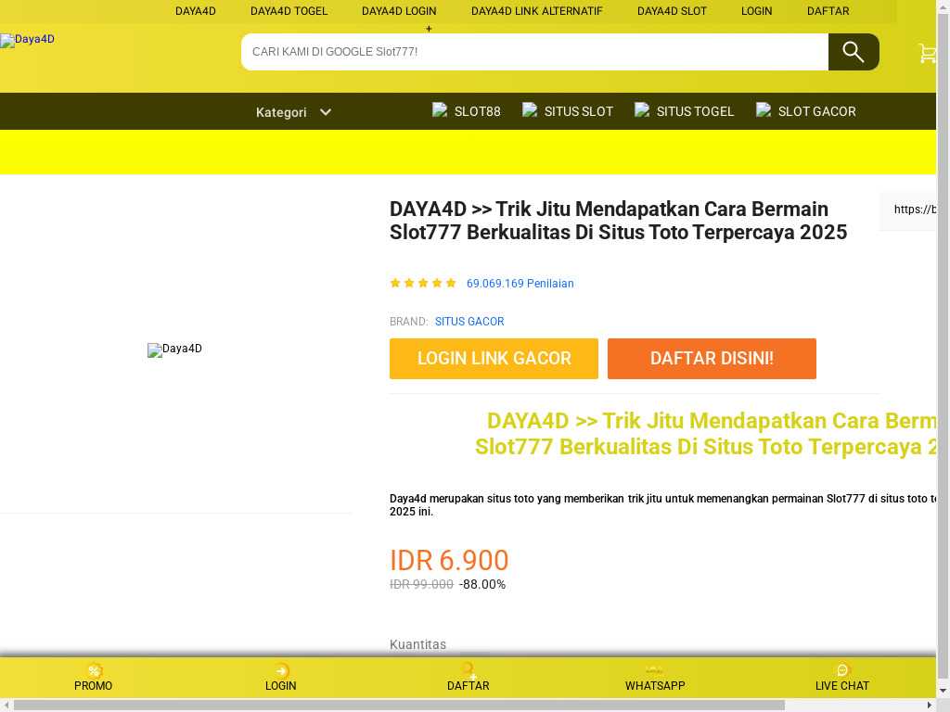This screenshot has height=712, width=950.
Task: Click the LIVE CHAT label in bottom bar
Action: coord(842,685)
